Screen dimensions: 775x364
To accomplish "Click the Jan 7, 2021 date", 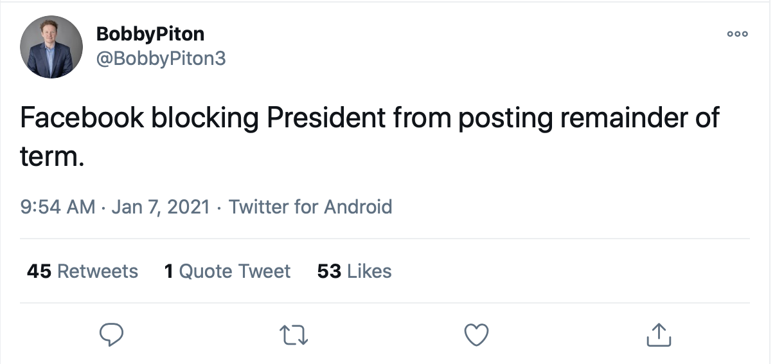I will tap(160, 207).
